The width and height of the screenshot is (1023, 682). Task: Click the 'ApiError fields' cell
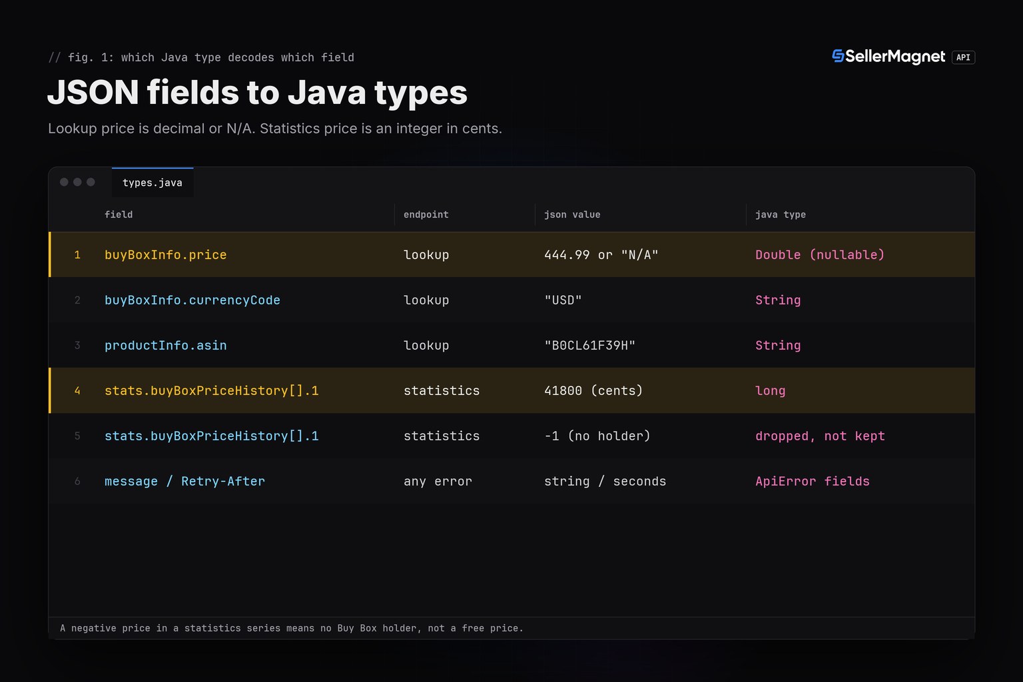(813, 481)
